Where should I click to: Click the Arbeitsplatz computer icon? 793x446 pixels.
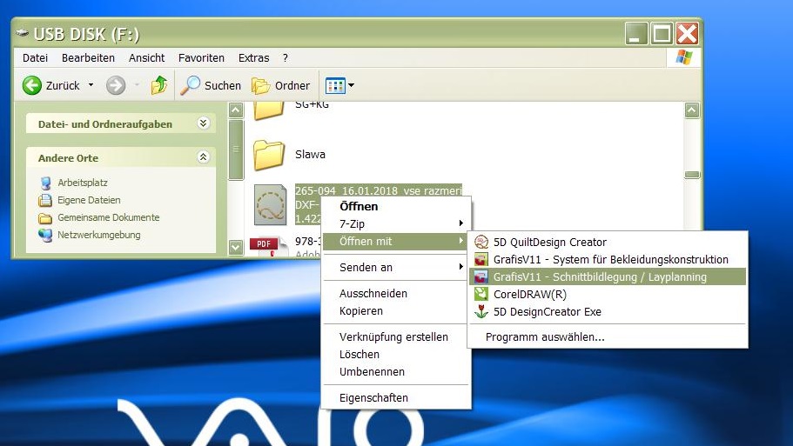[x=45, y=183]
